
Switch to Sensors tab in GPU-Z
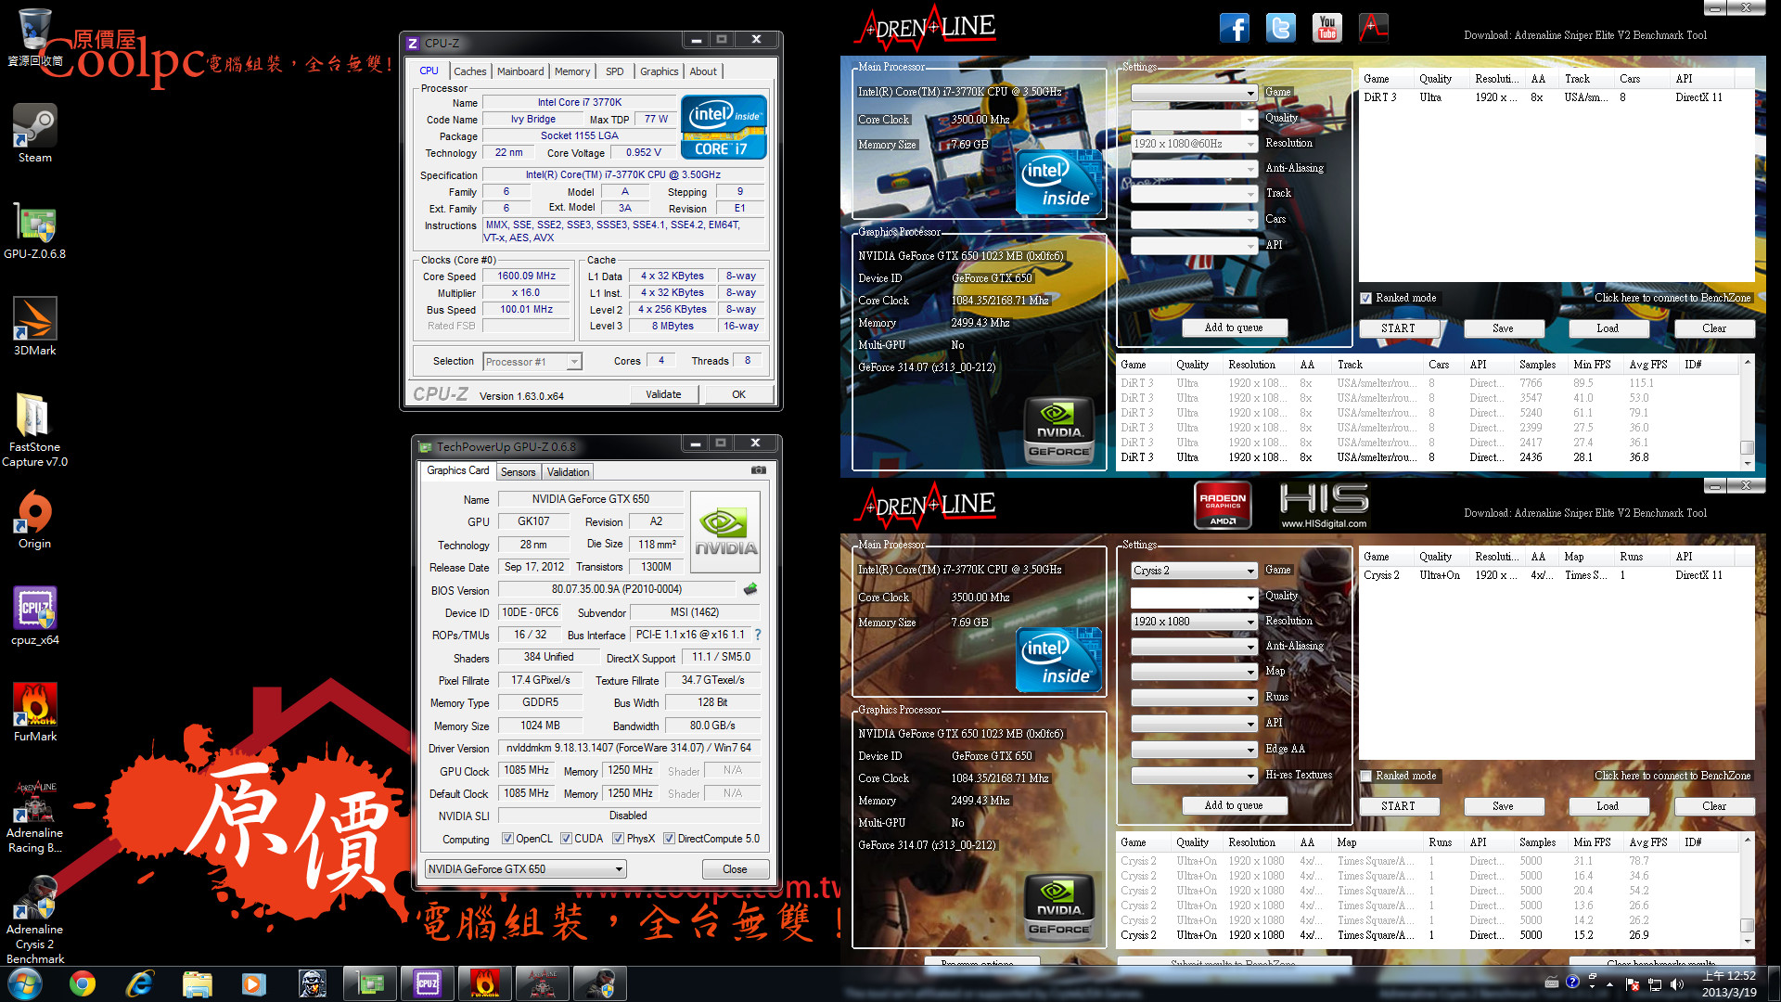click(519, 472)
